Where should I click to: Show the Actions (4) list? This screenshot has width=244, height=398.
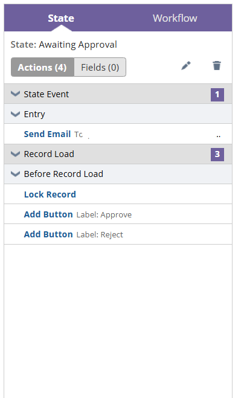[42, 67]
